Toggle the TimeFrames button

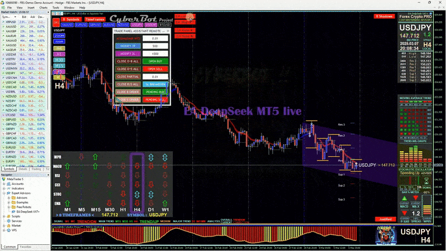click(95, 20)
